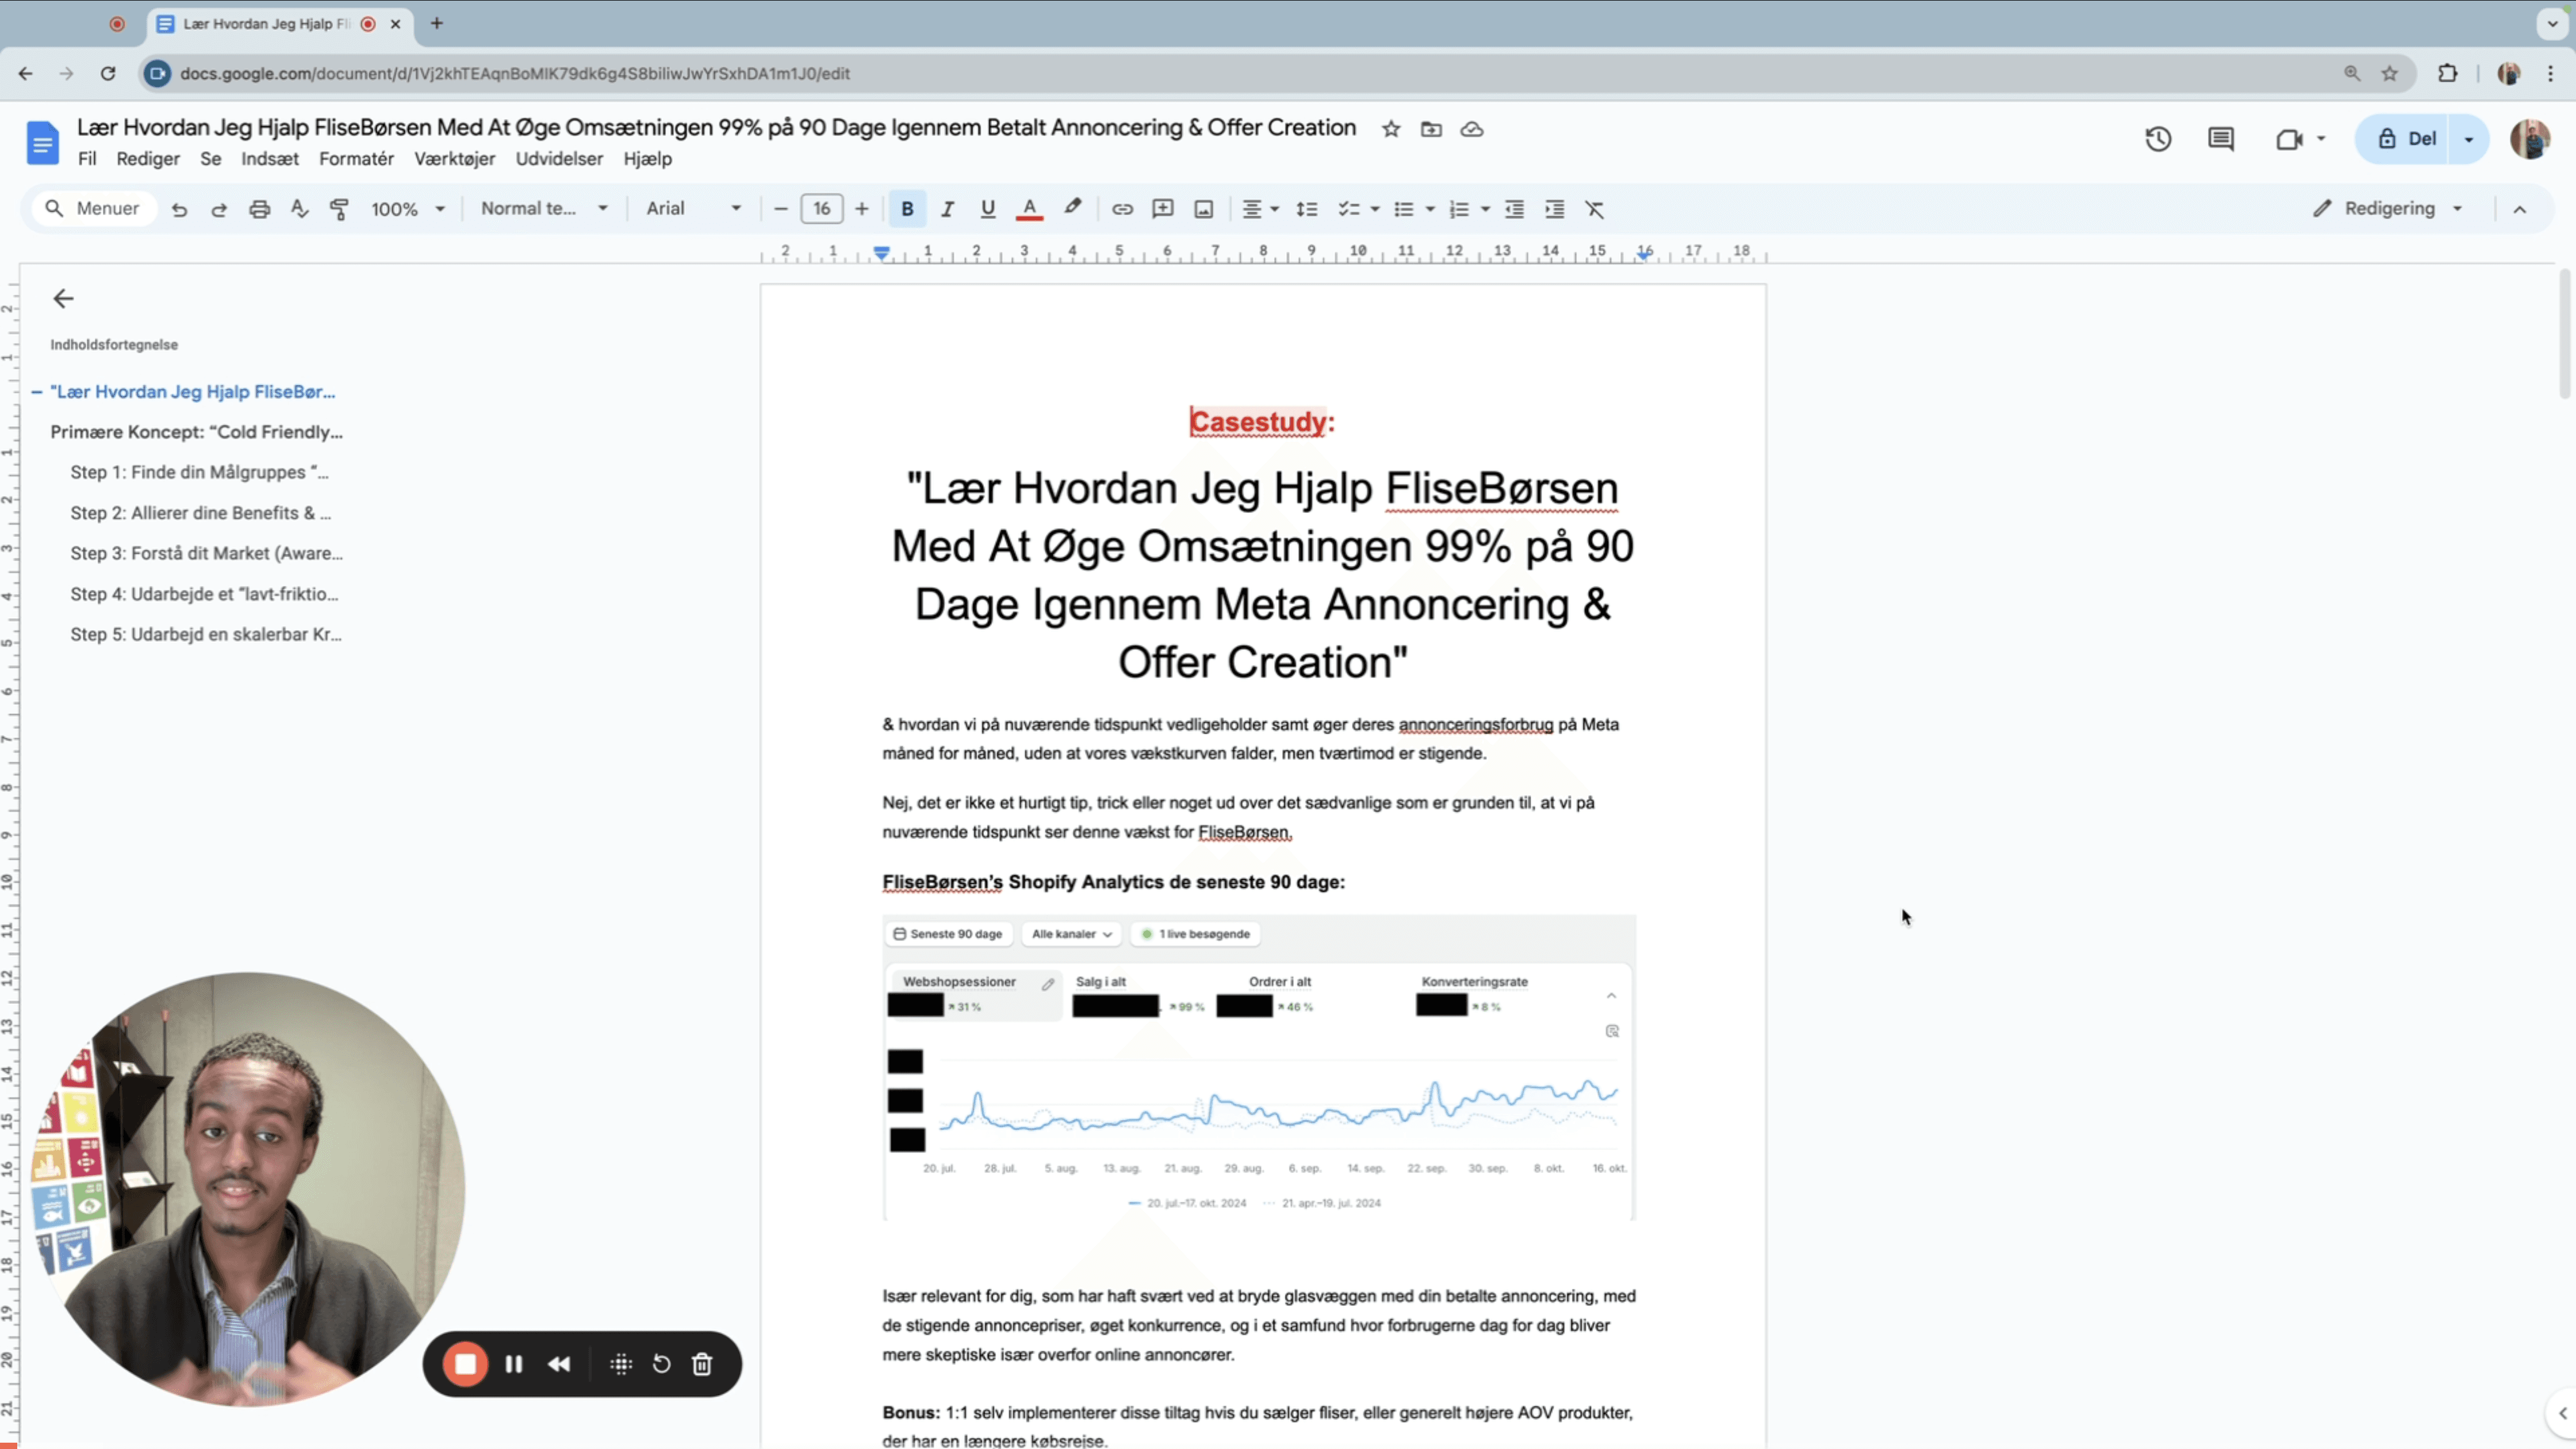Decrease the font size
Screen dimensions: 2576x1449
pyautogui.click(x=781, y=209)
